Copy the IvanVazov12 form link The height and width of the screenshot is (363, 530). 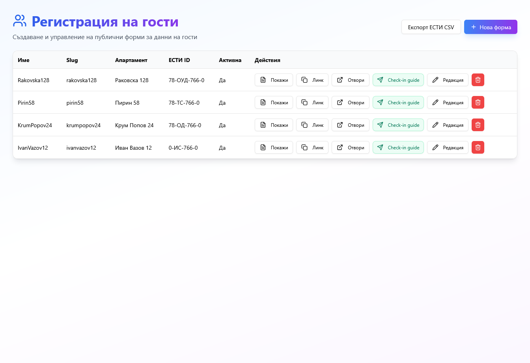coord(312,147)
